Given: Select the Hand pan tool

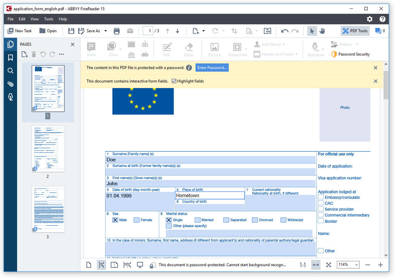Looking at the screenshot, I should [x=322, y=31].
